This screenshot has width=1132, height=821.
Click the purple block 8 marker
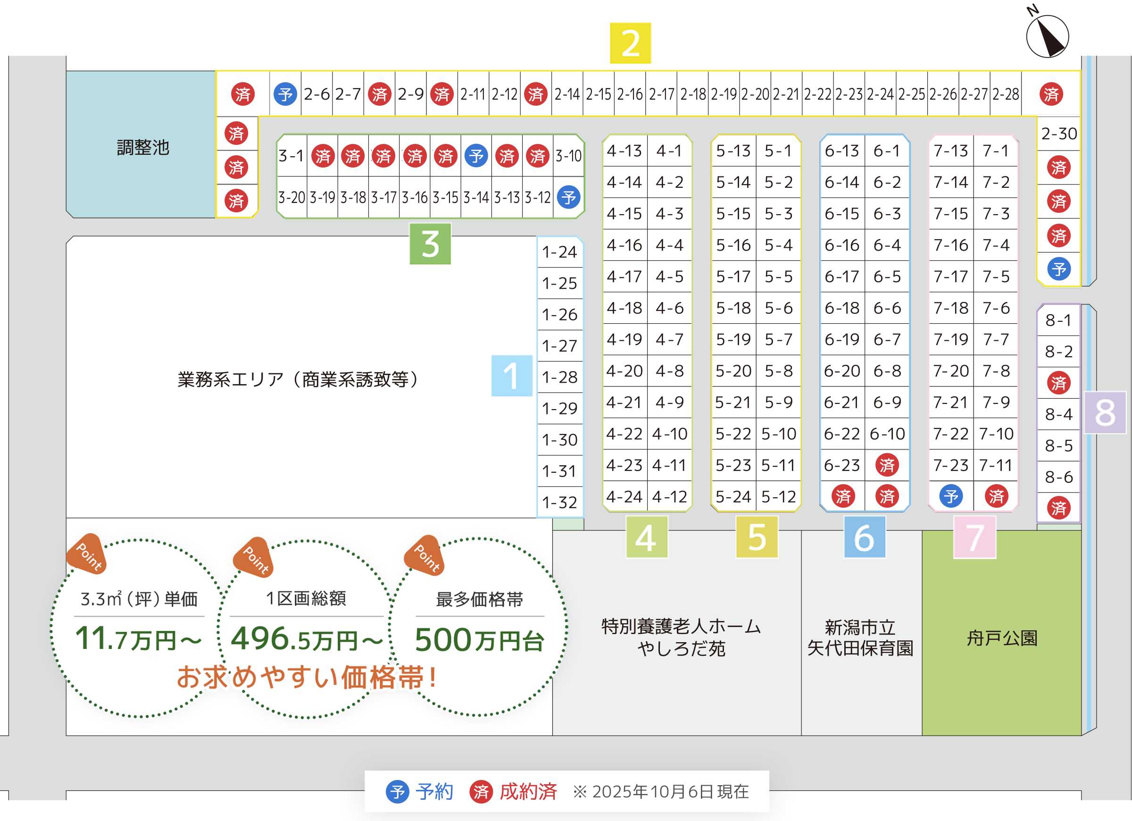pos(1105,412)
